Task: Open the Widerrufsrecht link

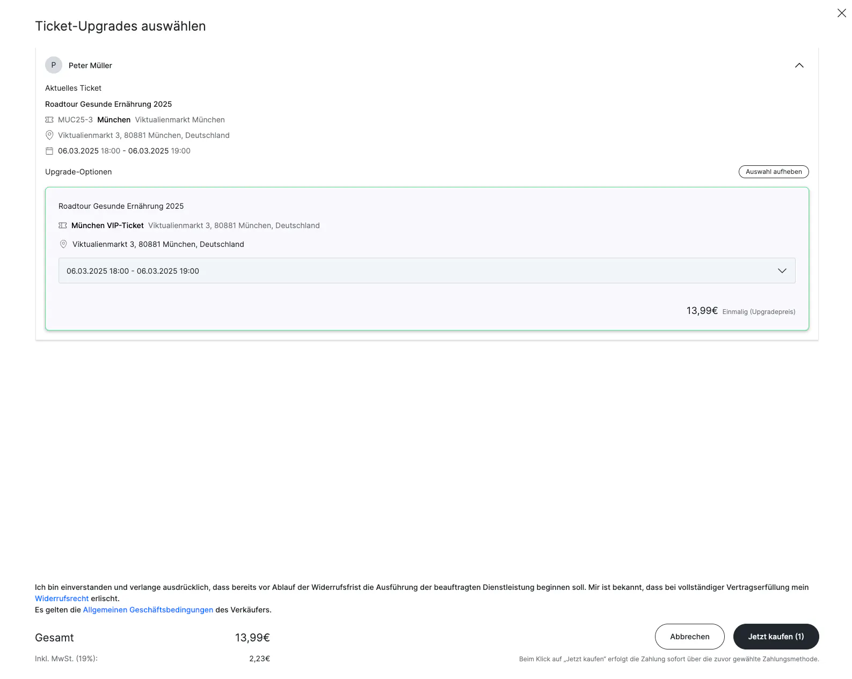Action: tap(62, 598)
